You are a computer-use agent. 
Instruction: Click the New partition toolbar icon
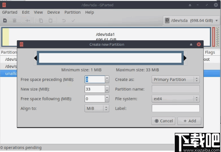[x=5, y=20]
